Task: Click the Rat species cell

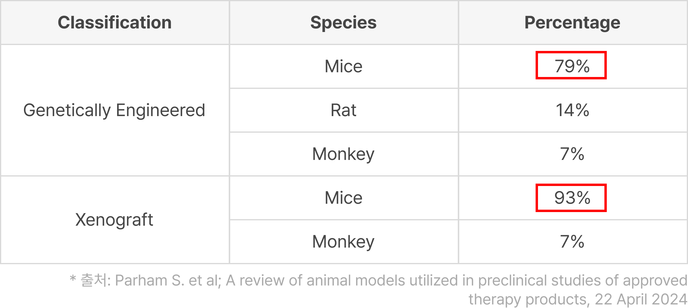Action: pyautogui.click(x=343, y=110)
